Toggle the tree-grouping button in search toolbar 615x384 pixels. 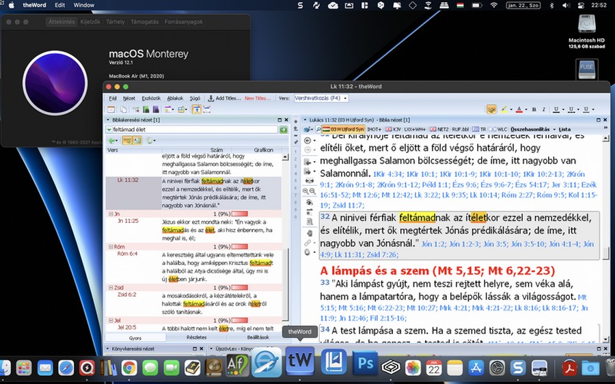[126, 141]
